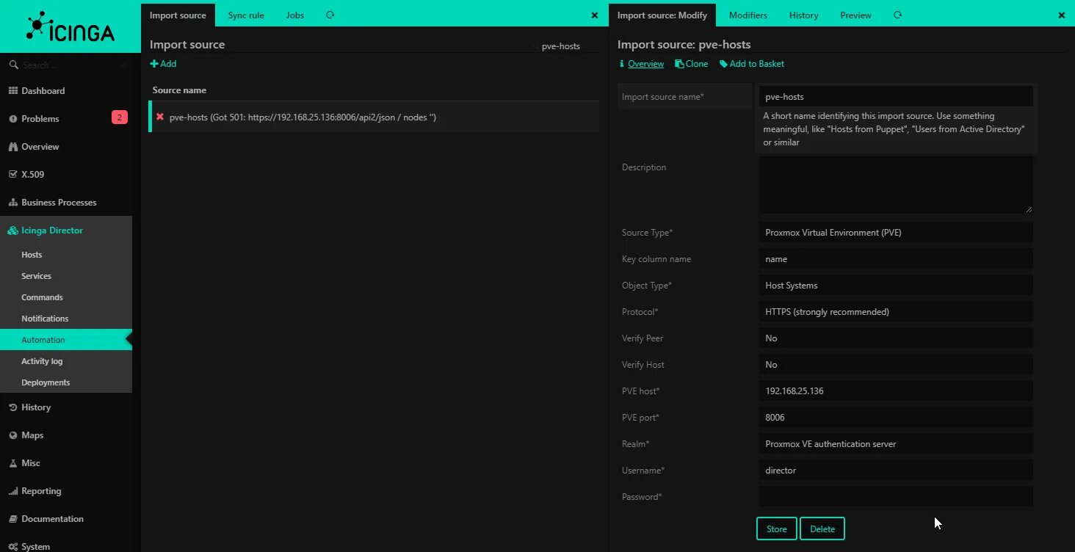The width and height of the screenshot is (1075, 552).
Task: Open the Source Type dropdown
Action: (896, 233)
